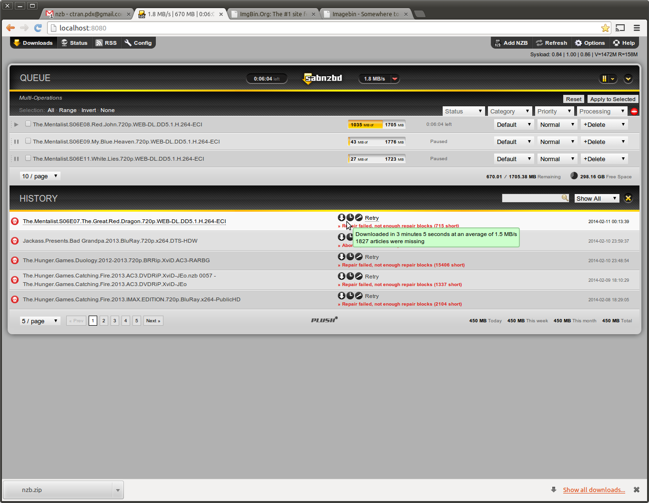649x503 pixels.
Task: Click None selection link
Action: pyautogui.click(x=108, y=110)
